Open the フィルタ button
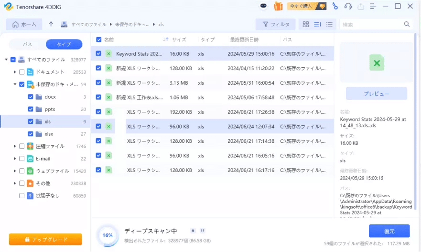Viewport: 421px width, 252px height. click(x=275, y=24)
